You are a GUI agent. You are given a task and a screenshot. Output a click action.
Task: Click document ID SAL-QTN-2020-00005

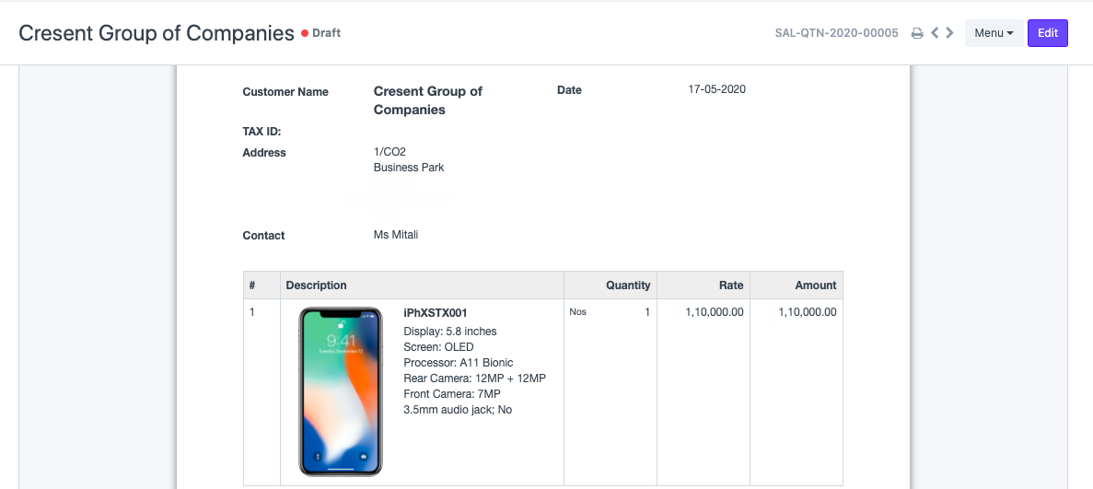tap(837, 33)
